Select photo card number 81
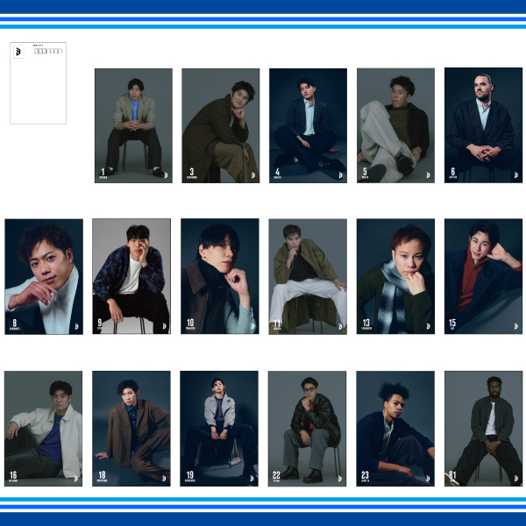The height and width of the screenshot is (526, 526). click(483, 428)
